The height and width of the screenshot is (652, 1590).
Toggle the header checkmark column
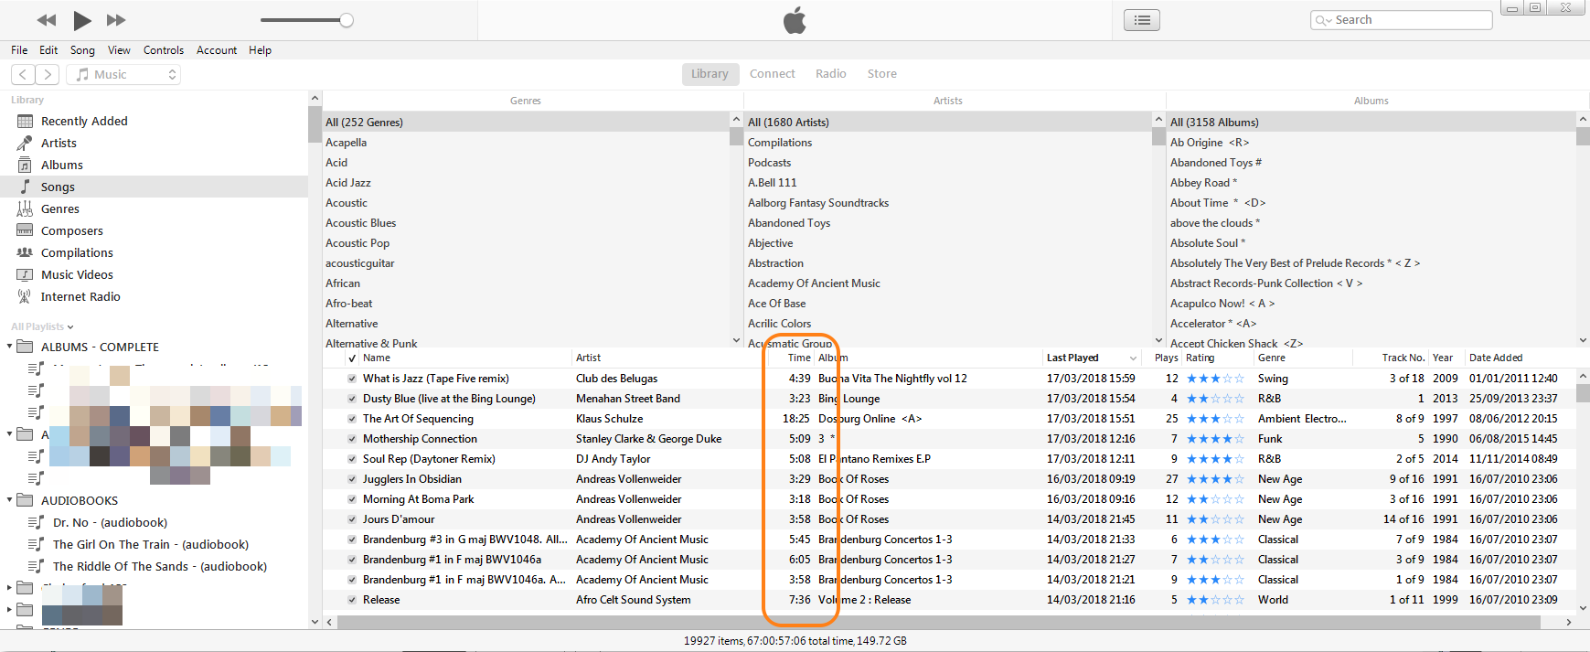[x=352, y=358]
